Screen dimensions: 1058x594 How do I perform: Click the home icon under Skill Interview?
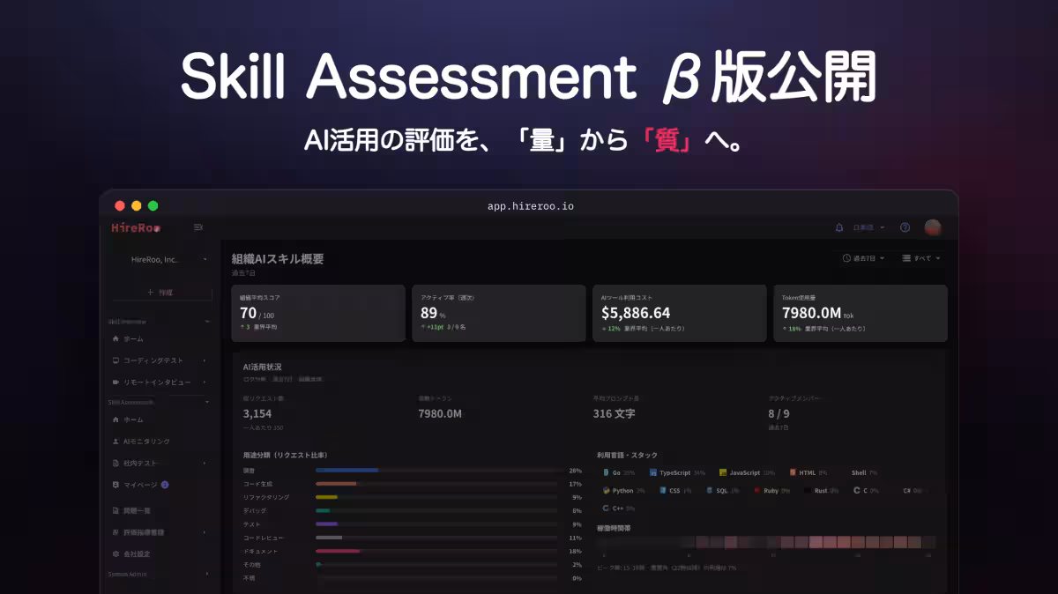tap(115, 338)
